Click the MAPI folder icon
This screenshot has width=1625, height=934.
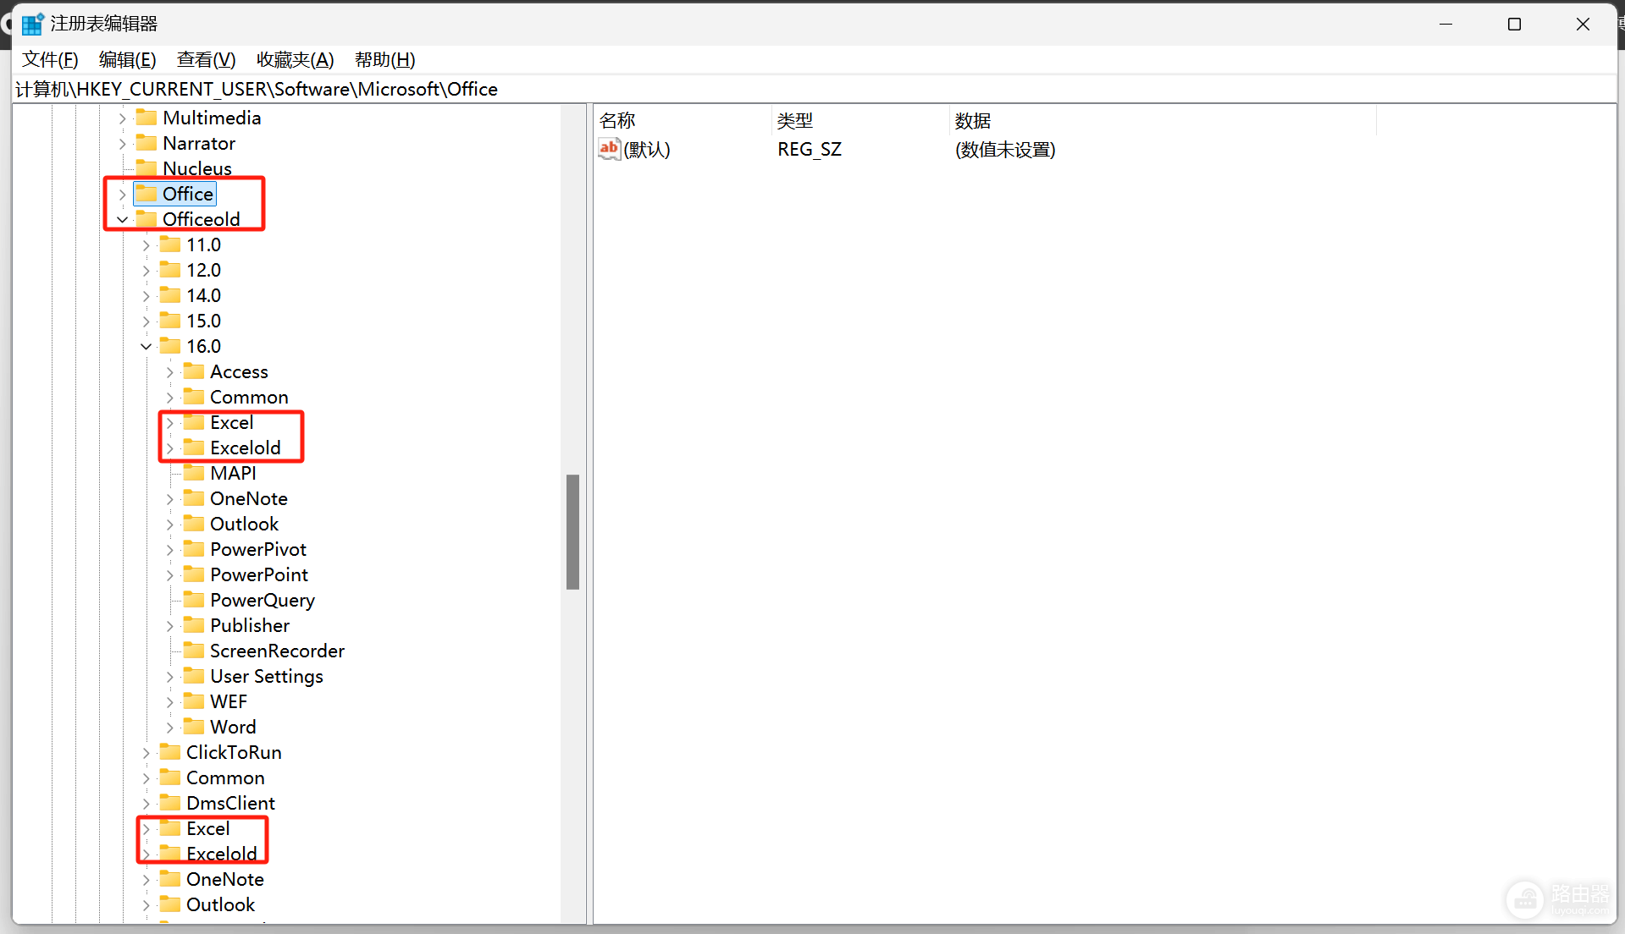(194, 472)
